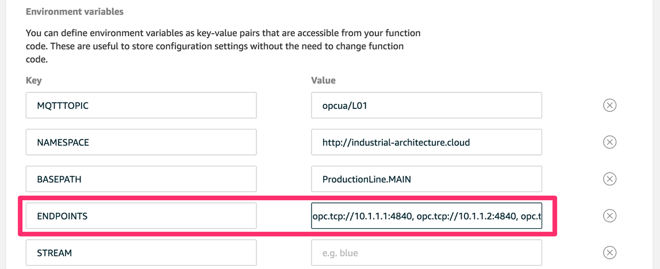Delete the BASEPATH variable row

609,179
